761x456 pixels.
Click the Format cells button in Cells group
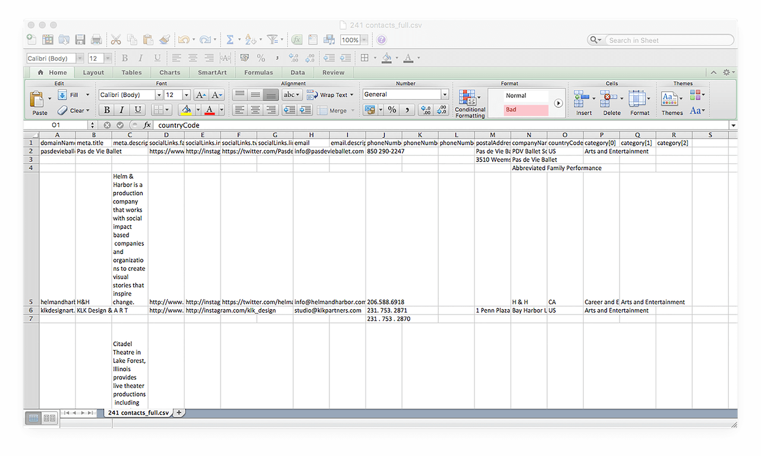(x=640, y=103)
